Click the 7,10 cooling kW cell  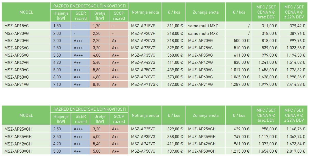tap(57, 84)
